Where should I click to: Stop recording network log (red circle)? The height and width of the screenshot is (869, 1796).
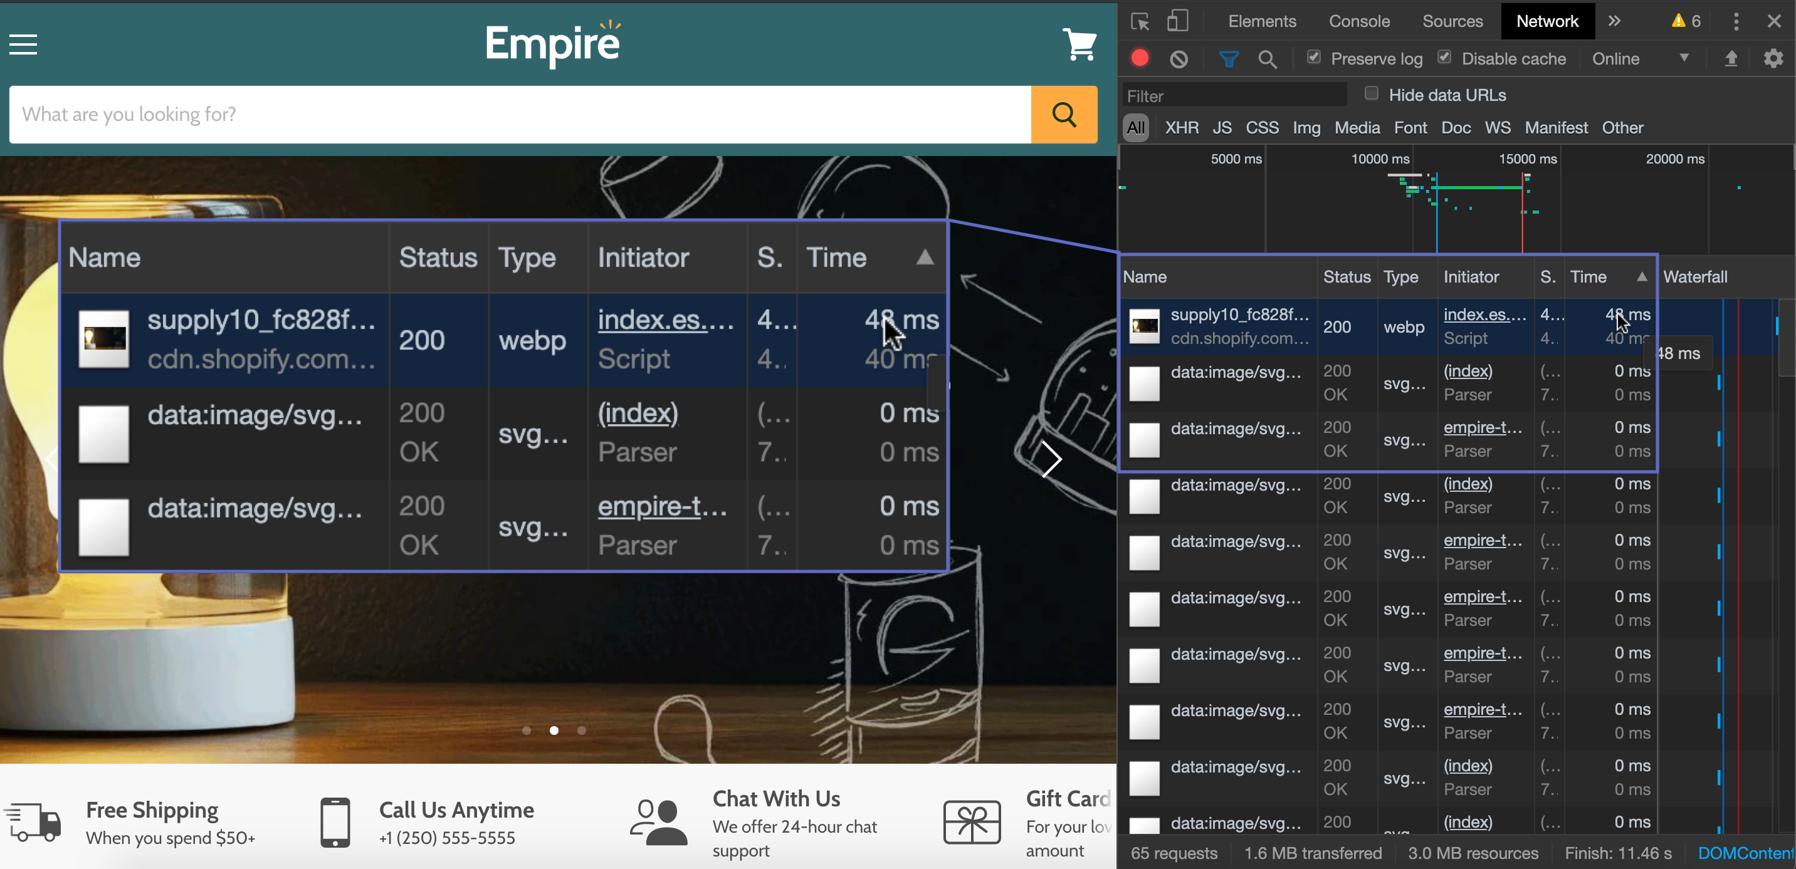click(1140, 58)
